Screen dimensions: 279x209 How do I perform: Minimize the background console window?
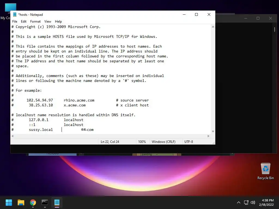(x=246, y=18)
